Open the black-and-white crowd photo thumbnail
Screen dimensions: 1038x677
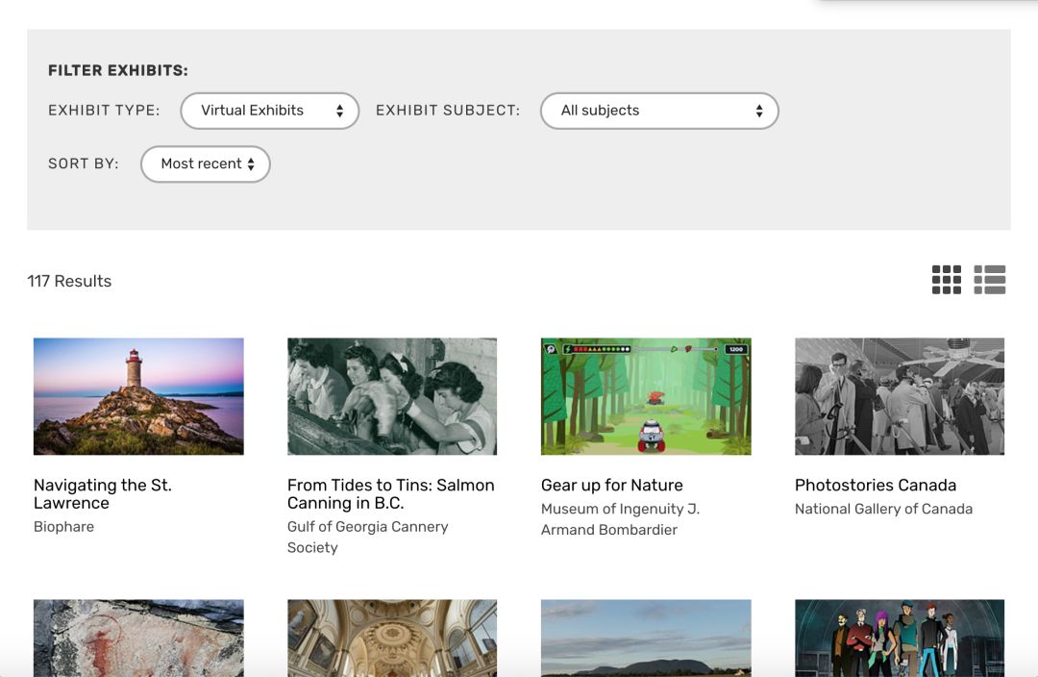tap(900, 396)
